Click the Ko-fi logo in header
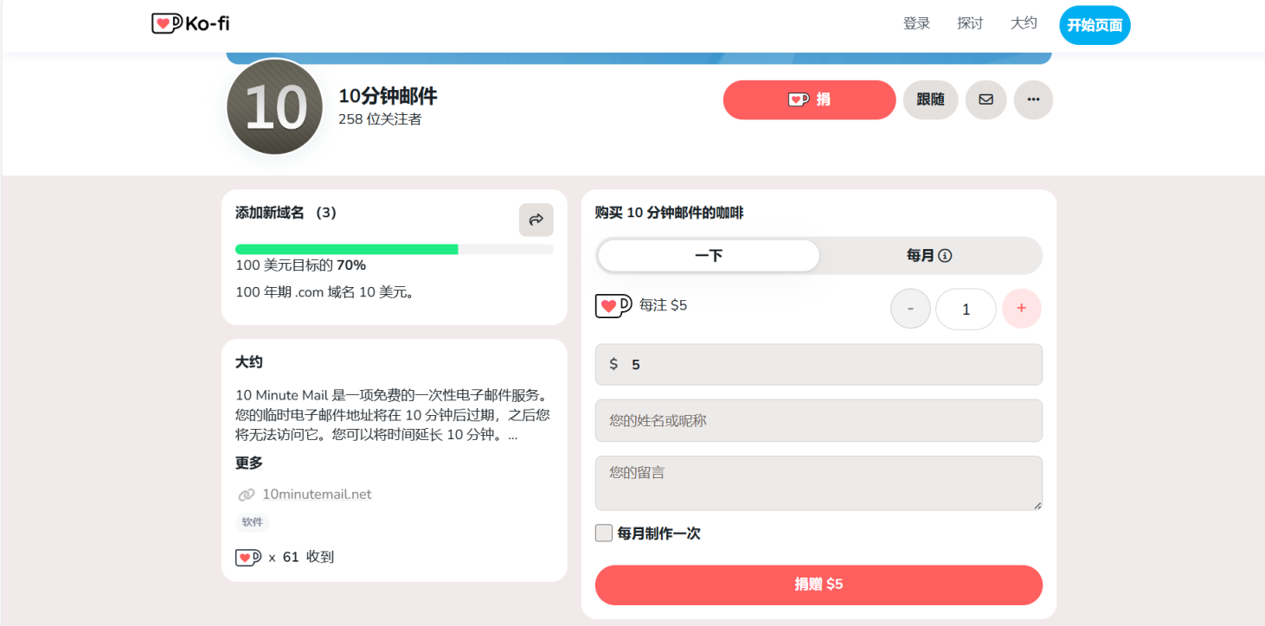Image resolution: width=1265 pixels, height=626 pixels. pos(190,24)
